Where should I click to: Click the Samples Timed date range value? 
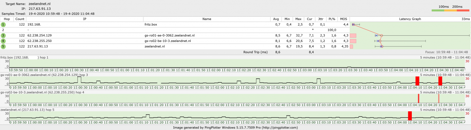pyautogui.click(x=61, y=14)
